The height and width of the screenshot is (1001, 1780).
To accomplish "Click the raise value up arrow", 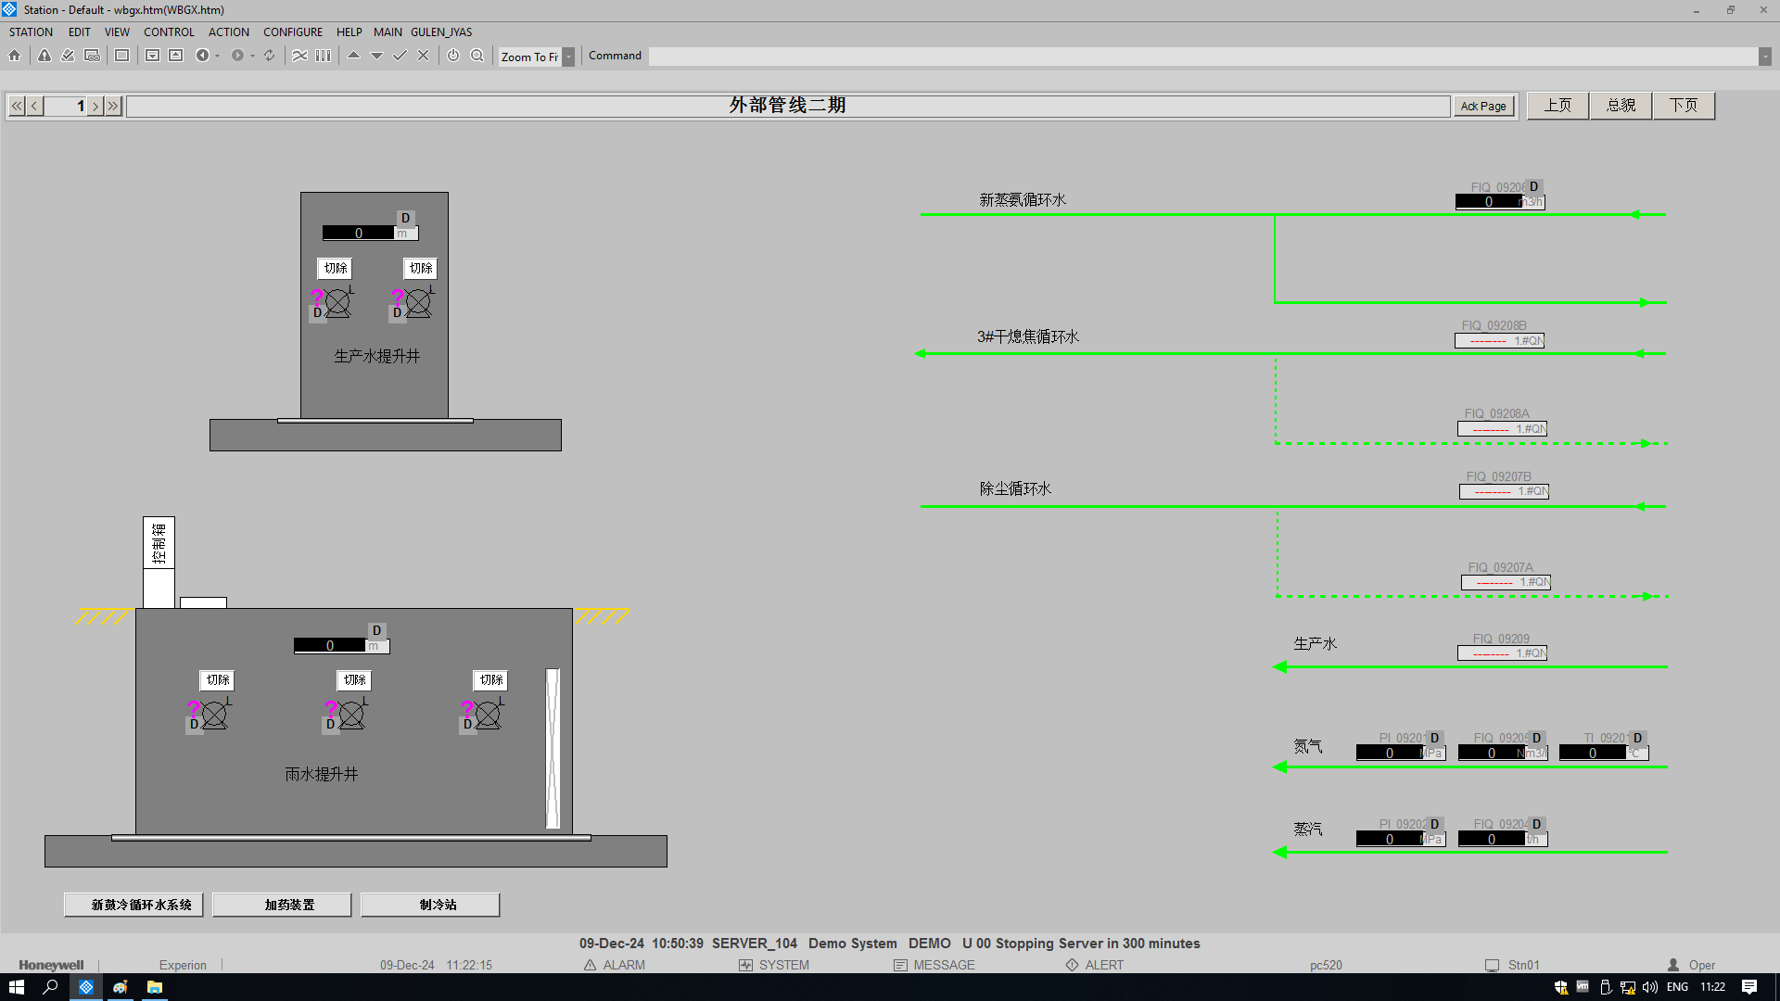I will (x=353, y=56).
